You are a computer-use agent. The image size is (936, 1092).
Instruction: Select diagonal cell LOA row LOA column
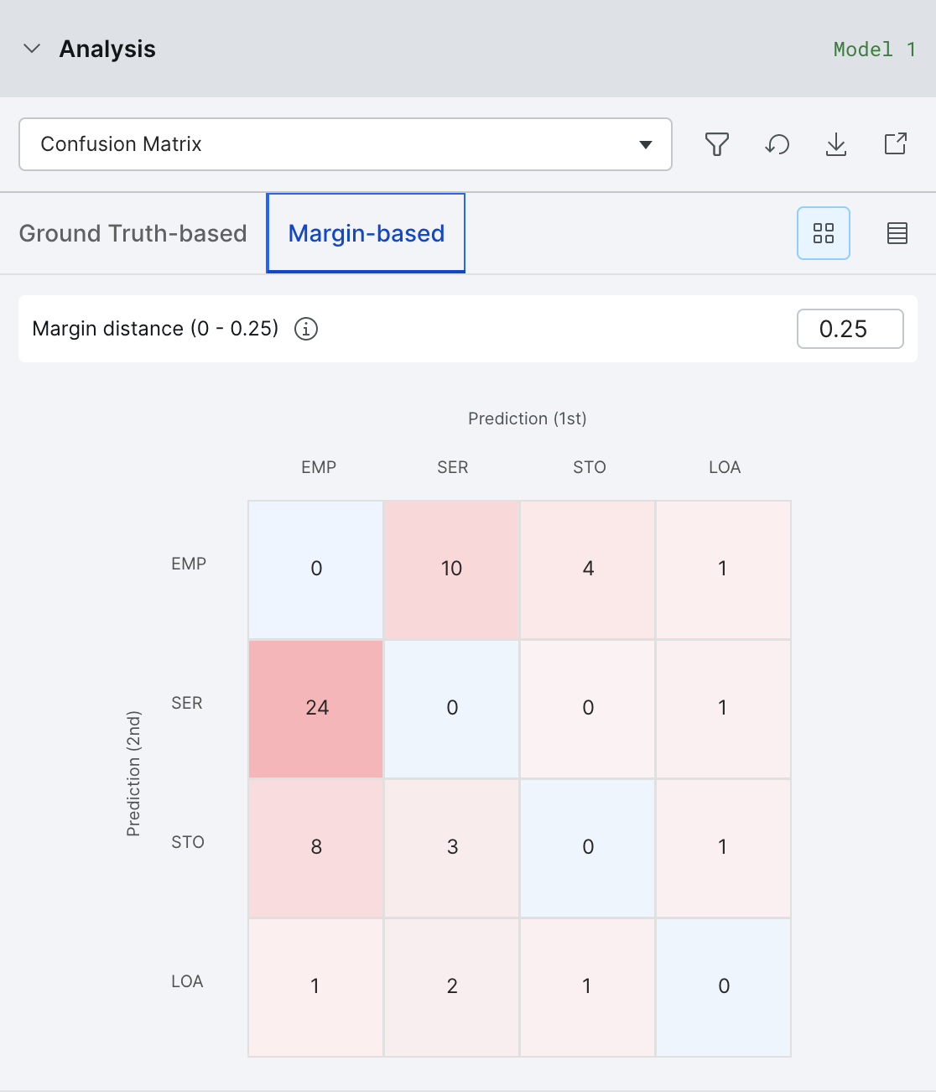[x=724, y=987]
